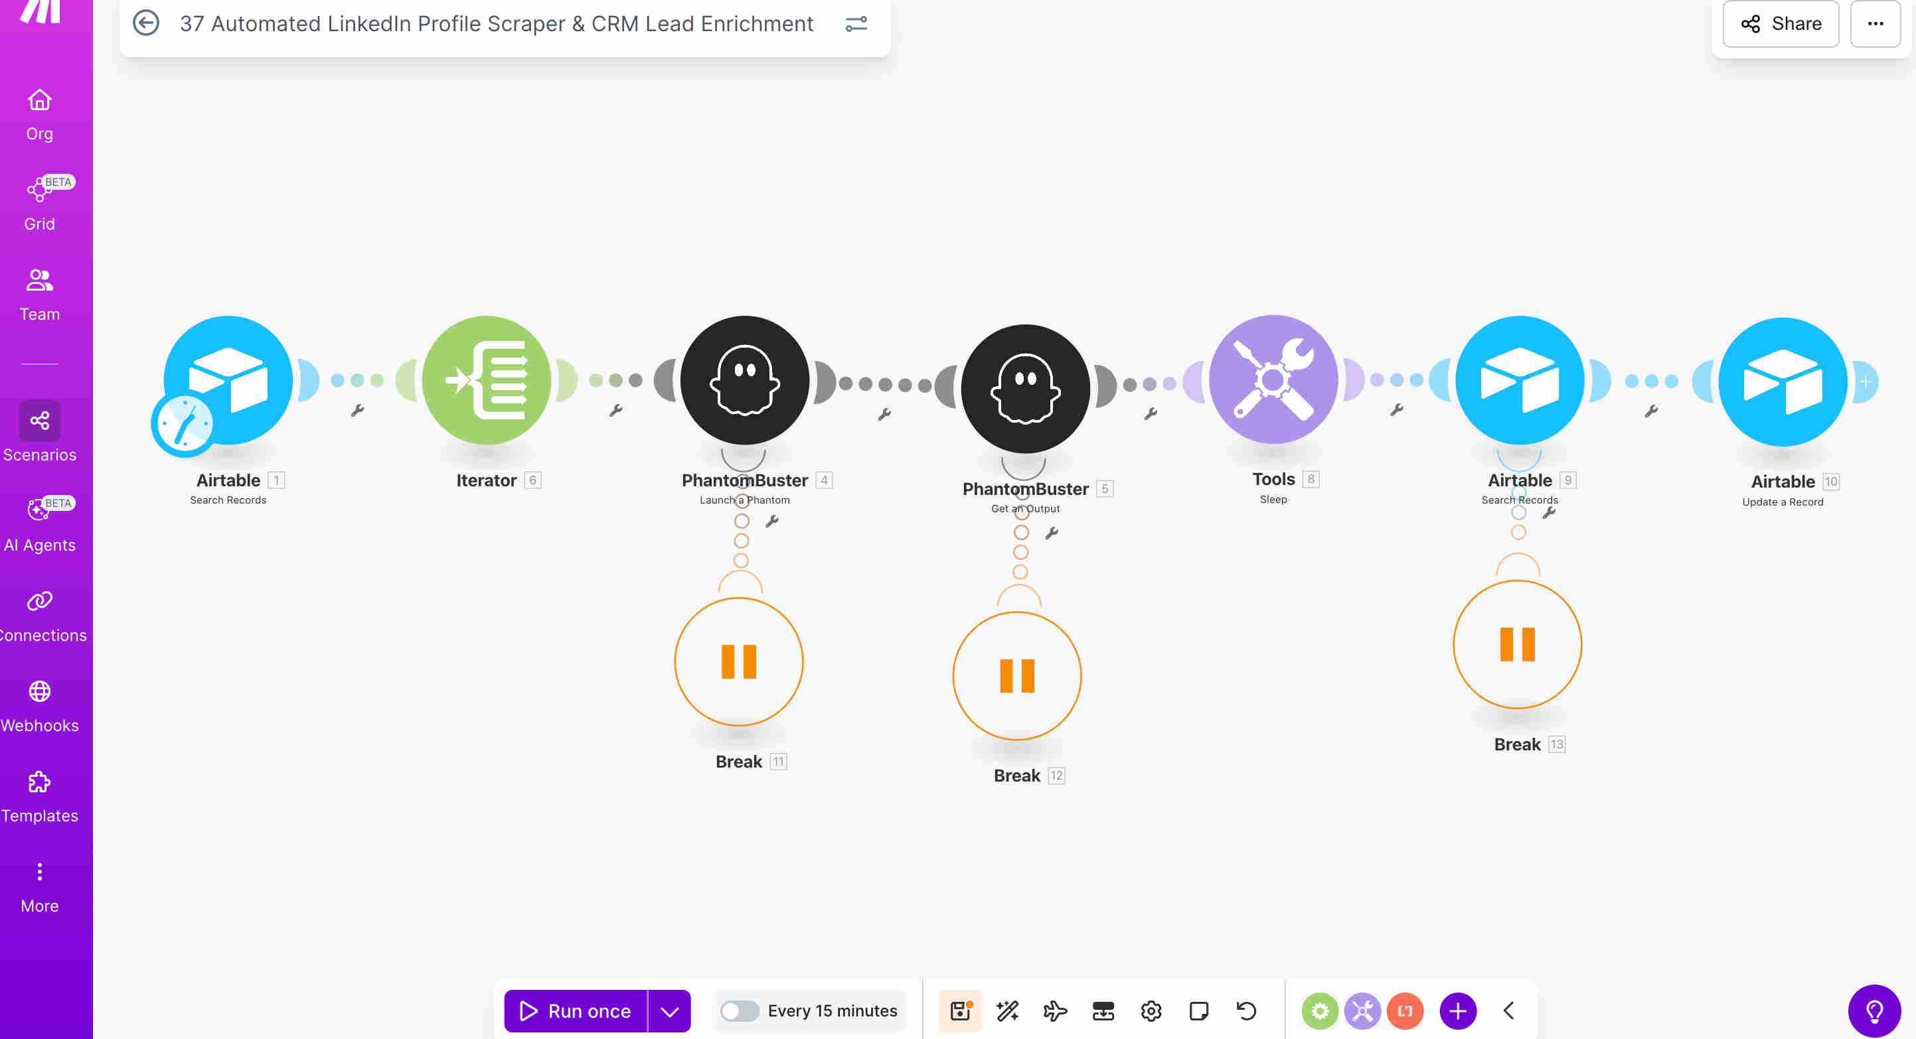The height and width of the screenshot is (1039, 1916).
Task: Open Connections in the sidebar
Action: click(x=42, y=617)
